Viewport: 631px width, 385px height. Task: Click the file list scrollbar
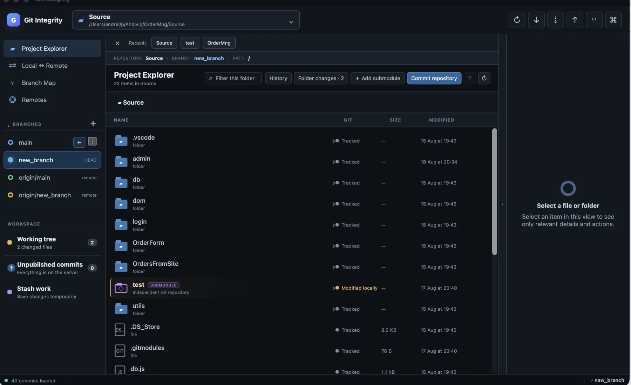point(494,191)
